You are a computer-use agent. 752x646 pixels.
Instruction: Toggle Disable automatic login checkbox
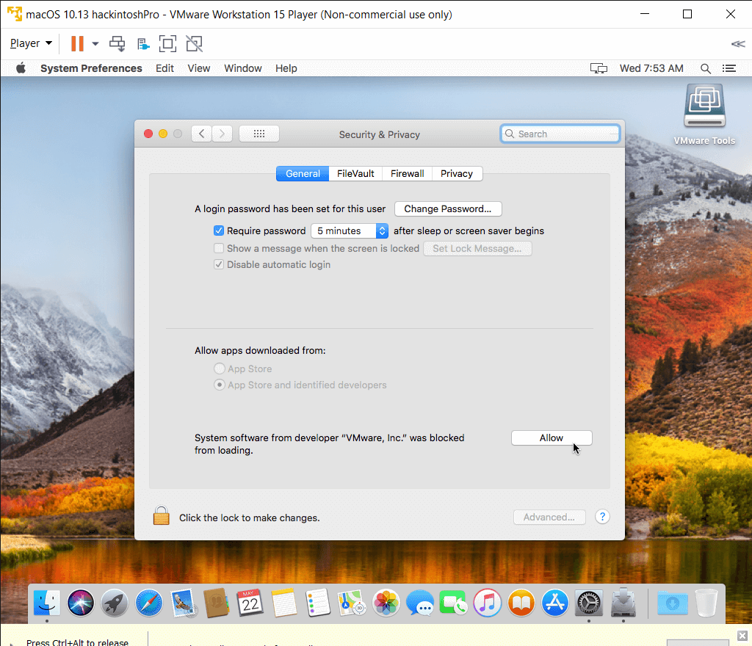[x=219, y=264]
